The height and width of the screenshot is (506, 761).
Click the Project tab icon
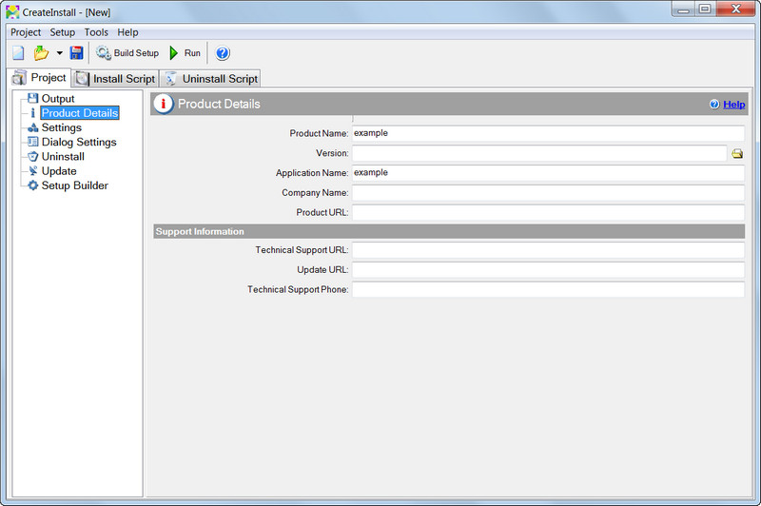(x=19, y=78)
